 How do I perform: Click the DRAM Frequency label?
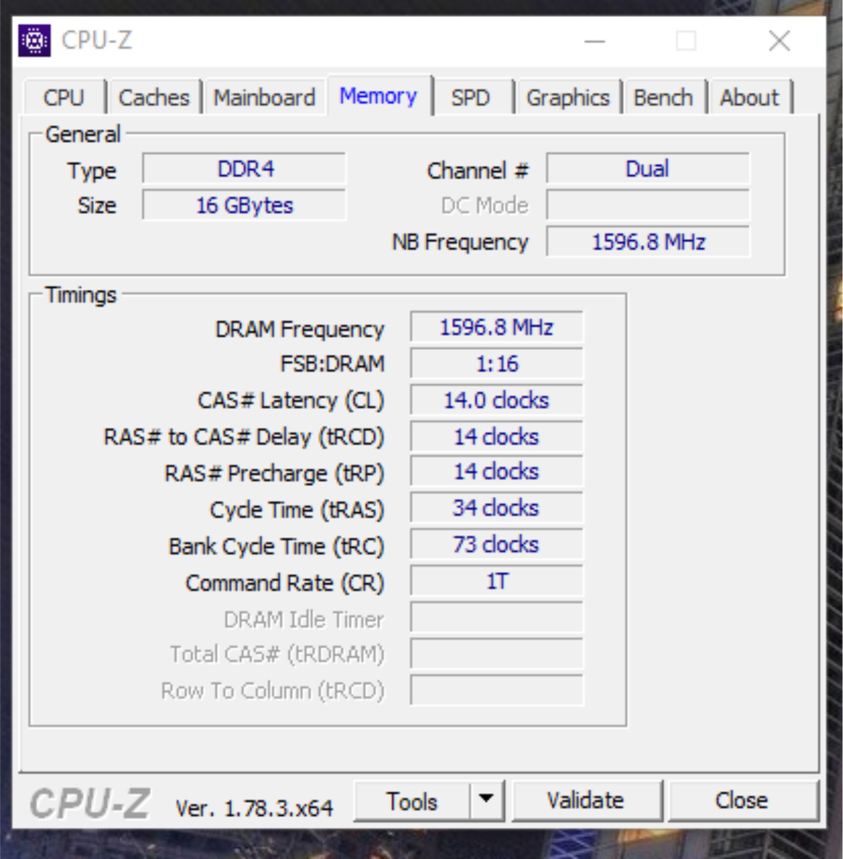299,330
